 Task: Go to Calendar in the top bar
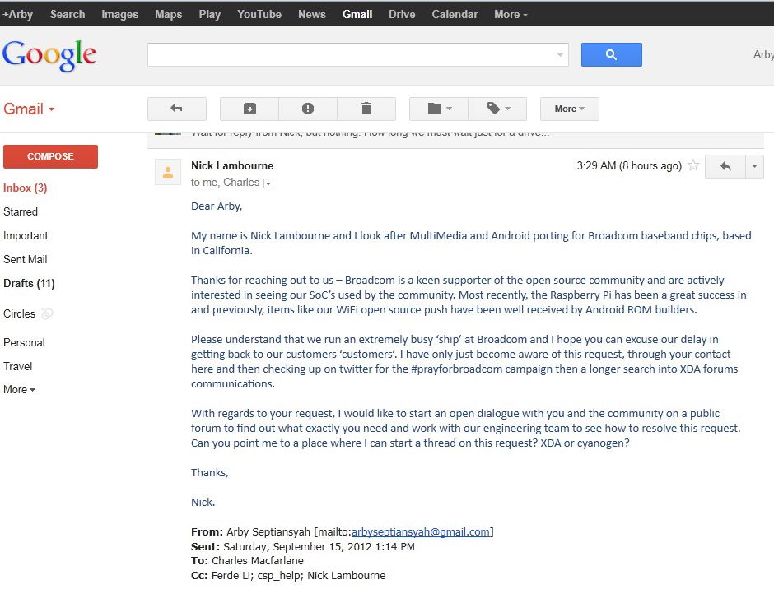[x=455, y=14]
